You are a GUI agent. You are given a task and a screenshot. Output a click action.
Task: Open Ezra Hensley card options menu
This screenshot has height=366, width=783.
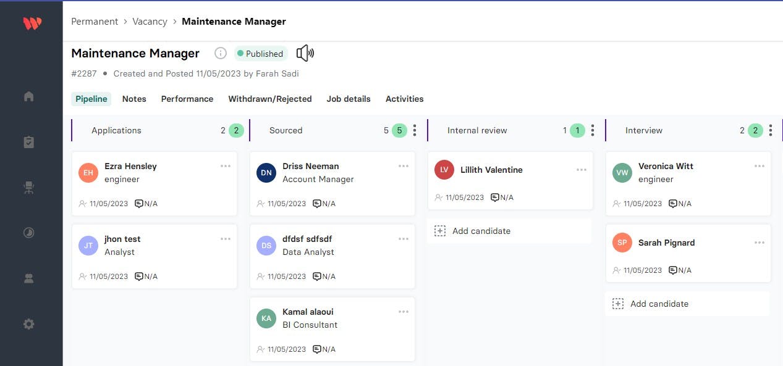226,166
